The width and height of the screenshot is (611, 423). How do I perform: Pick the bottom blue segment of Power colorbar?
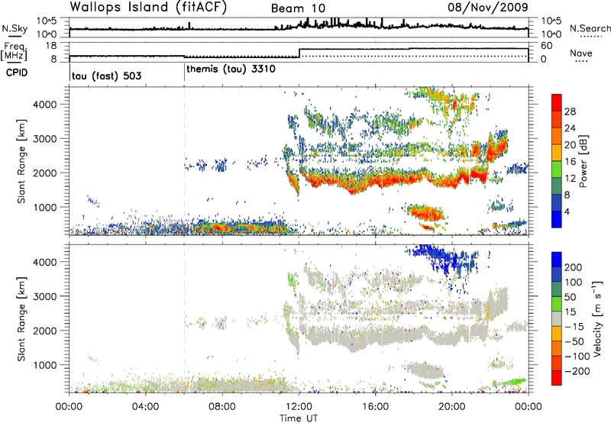[557, 219]
